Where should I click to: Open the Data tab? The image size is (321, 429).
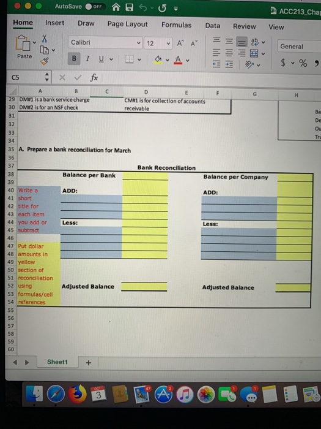[x=213, y=26]
